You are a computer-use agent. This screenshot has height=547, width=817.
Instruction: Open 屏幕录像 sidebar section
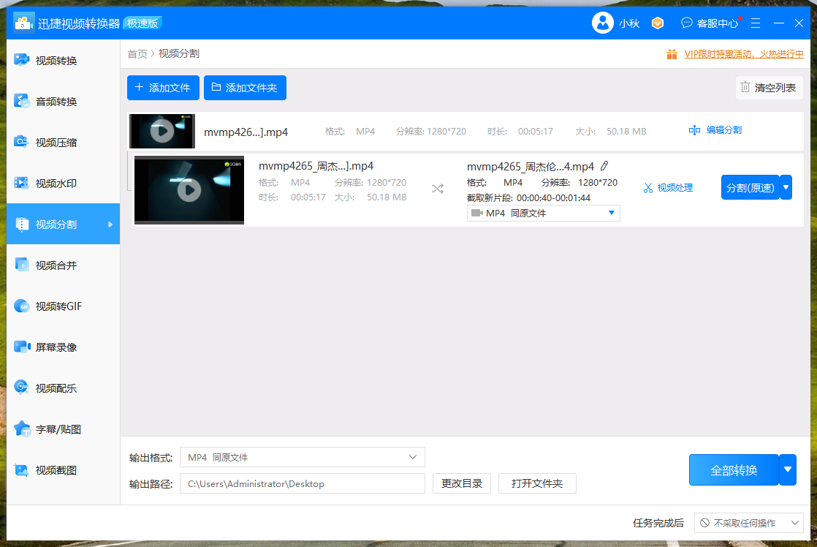coord(56,347)
